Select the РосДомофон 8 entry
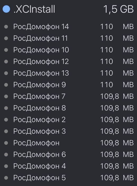The image size is (137, 186). tap(68, 108)
